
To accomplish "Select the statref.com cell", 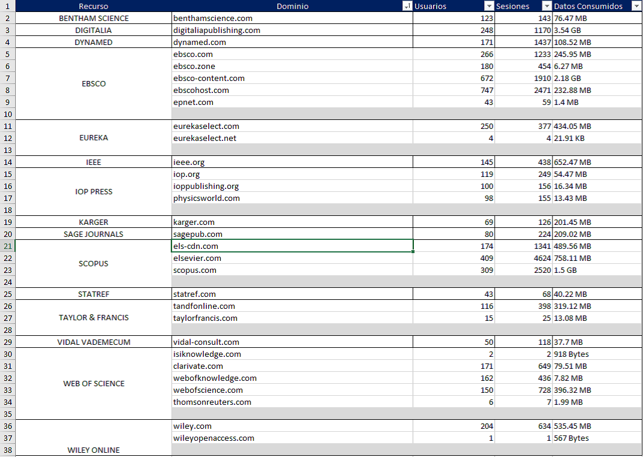I will pos(292,294).
